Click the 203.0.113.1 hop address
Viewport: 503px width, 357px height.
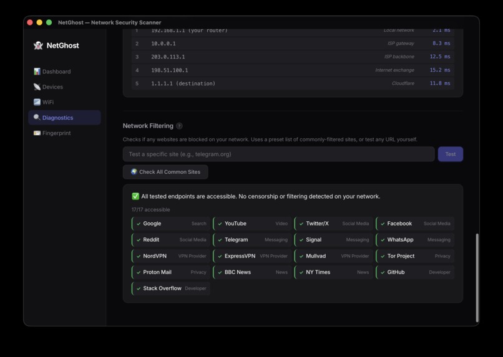[168, 57]
